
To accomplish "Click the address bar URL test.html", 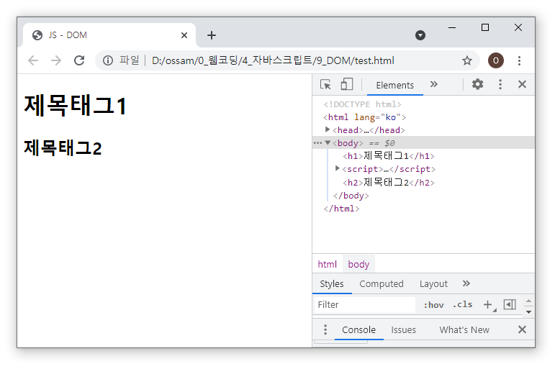I will tap(273, 60).
